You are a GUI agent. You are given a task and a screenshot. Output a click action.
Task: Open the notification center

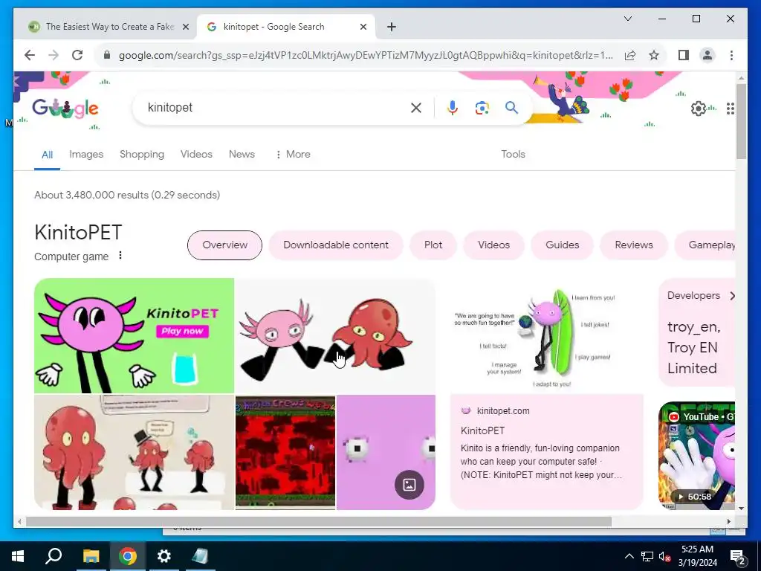coord(738,556)
